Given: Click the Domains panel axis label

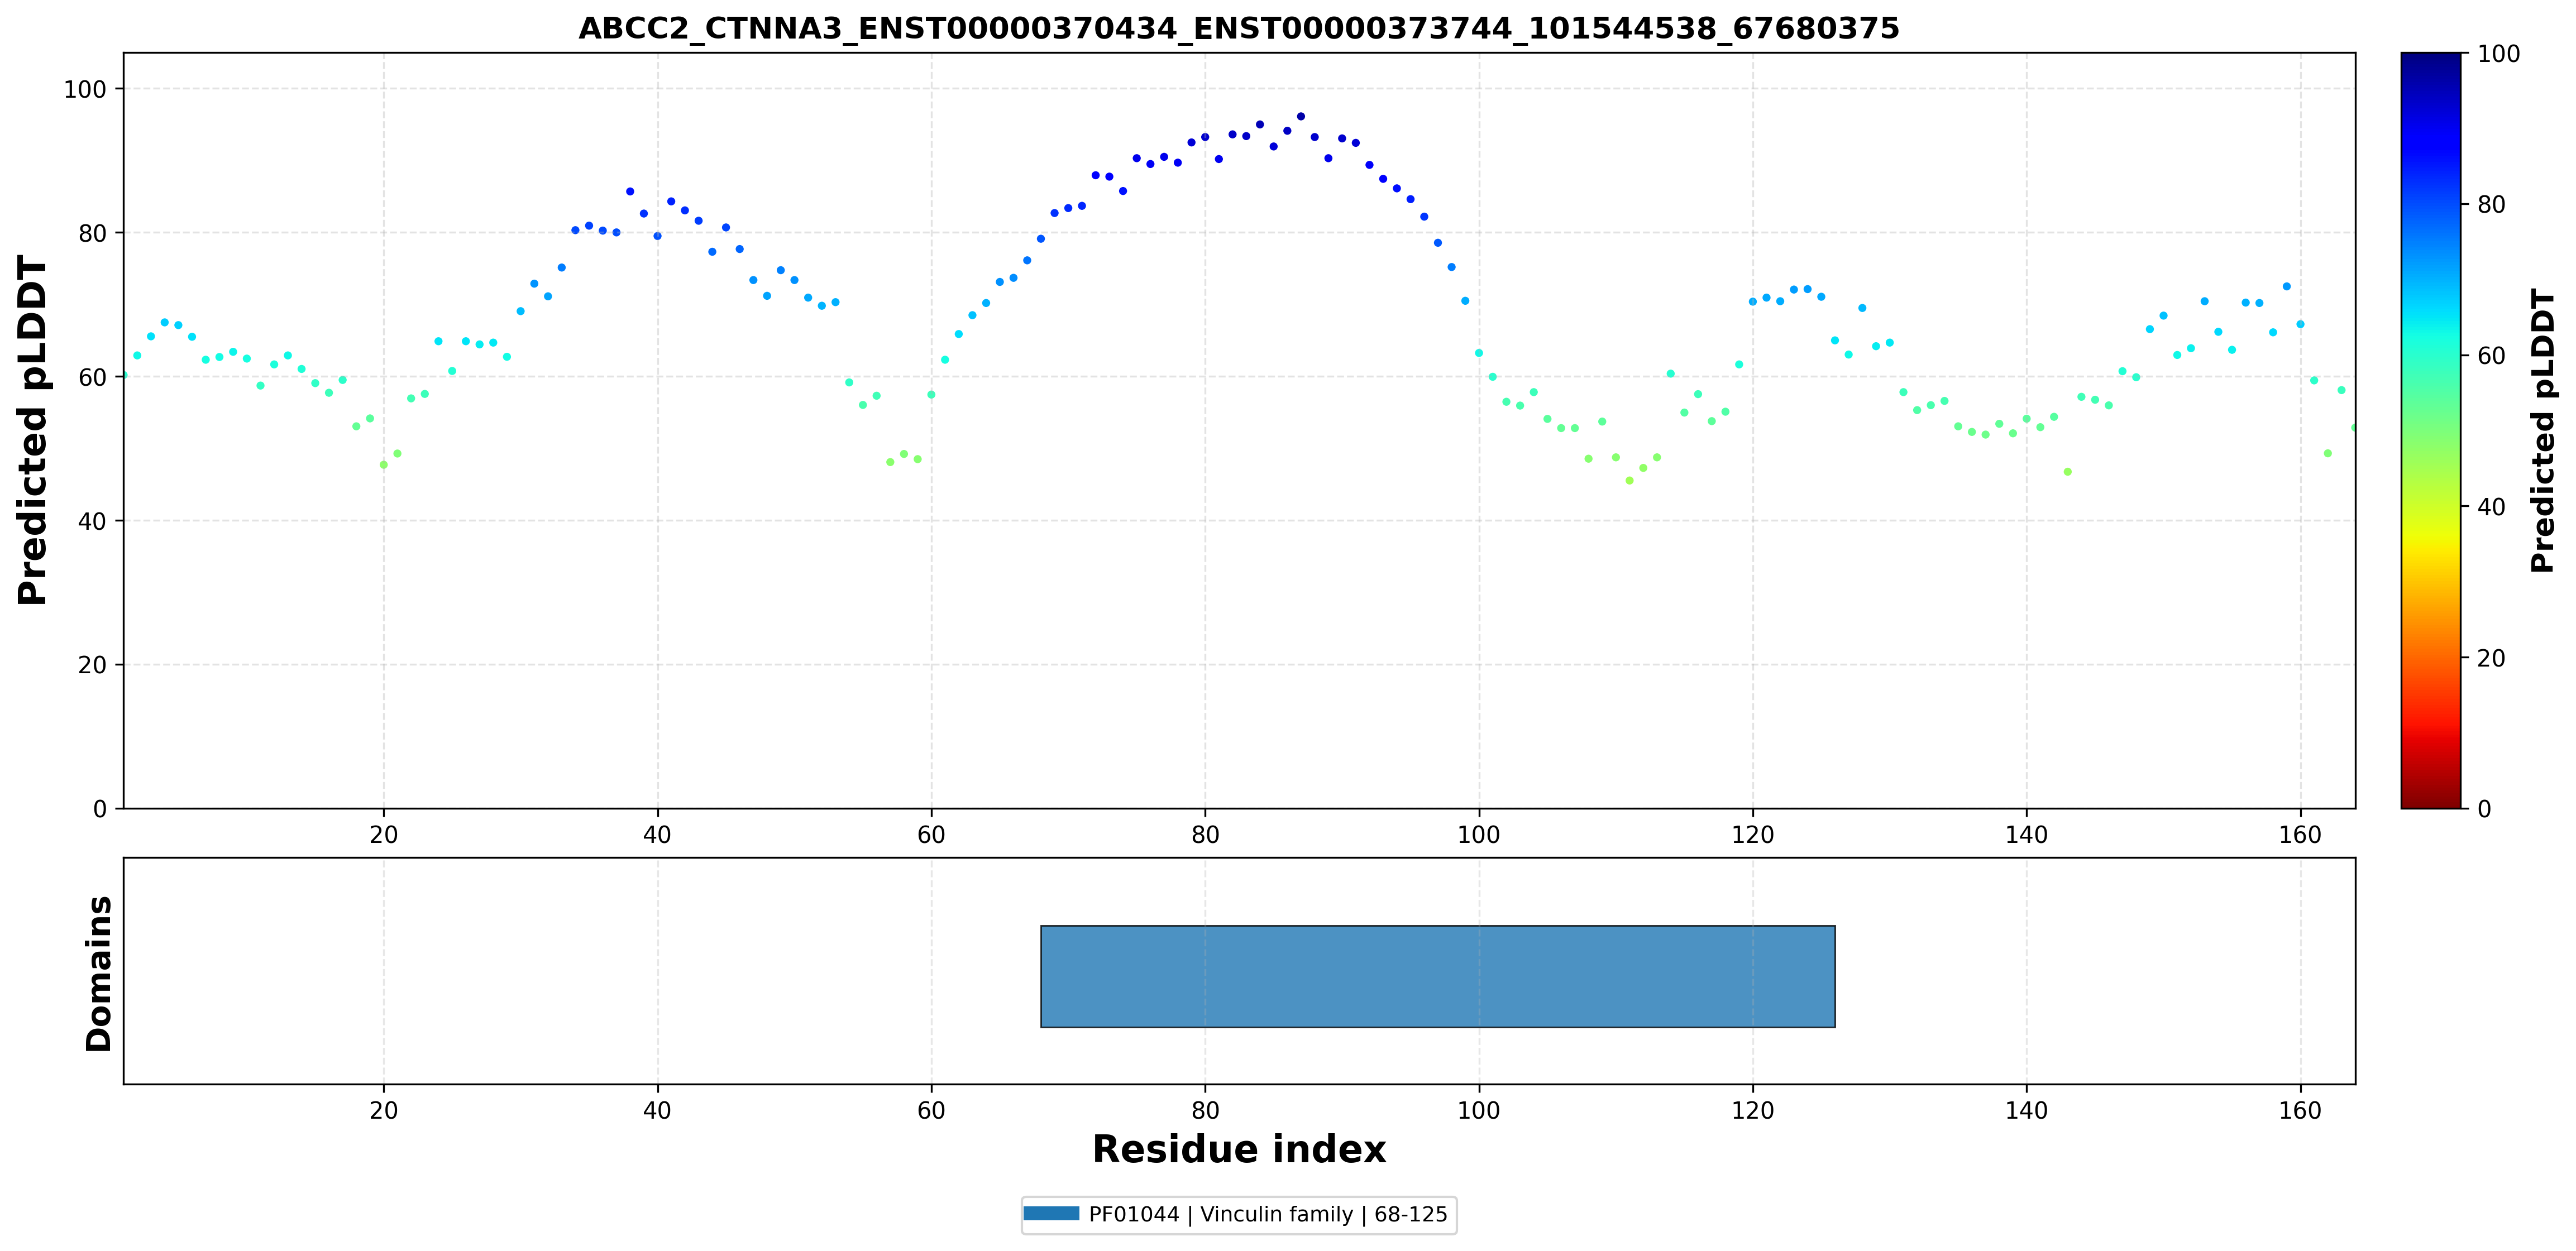Looking at the screenshot, I should pos(99,973).
